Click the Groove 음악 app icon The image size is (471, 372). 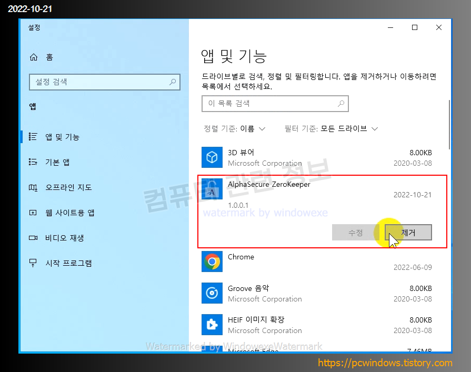(x=212, y=293)
